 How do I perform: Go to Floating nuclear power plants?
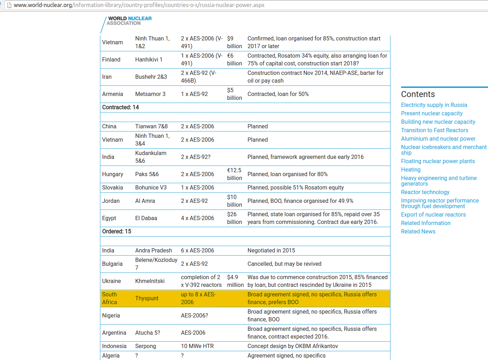438,161
